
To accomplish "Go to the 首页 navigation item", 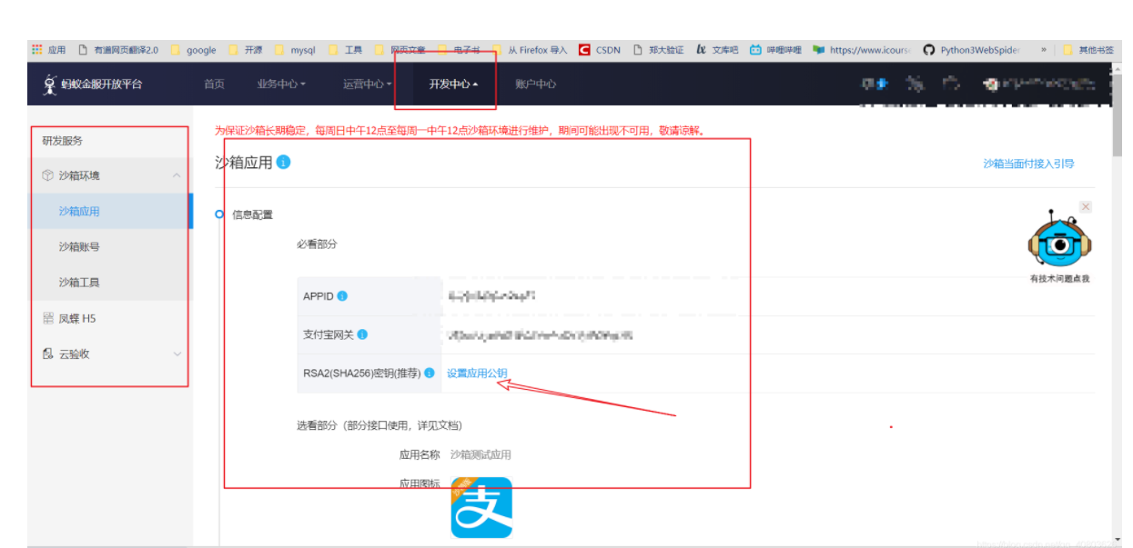I will click(x=214, y=85).
